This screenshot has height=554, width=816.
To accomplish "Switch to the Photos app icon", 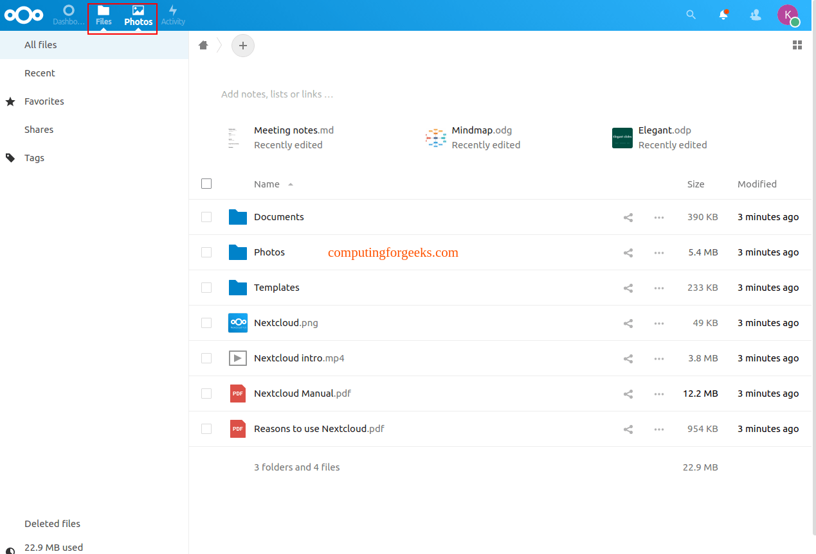I will tap(138, 15).
